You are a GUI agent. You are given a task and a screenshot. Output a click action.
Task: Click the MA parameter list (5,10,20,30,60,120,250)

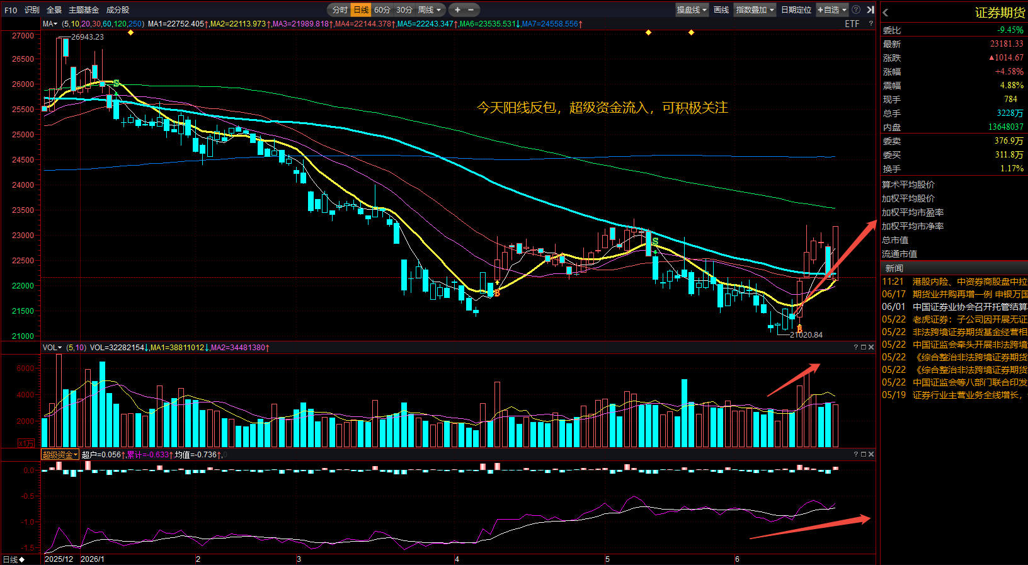coord(103,24)
